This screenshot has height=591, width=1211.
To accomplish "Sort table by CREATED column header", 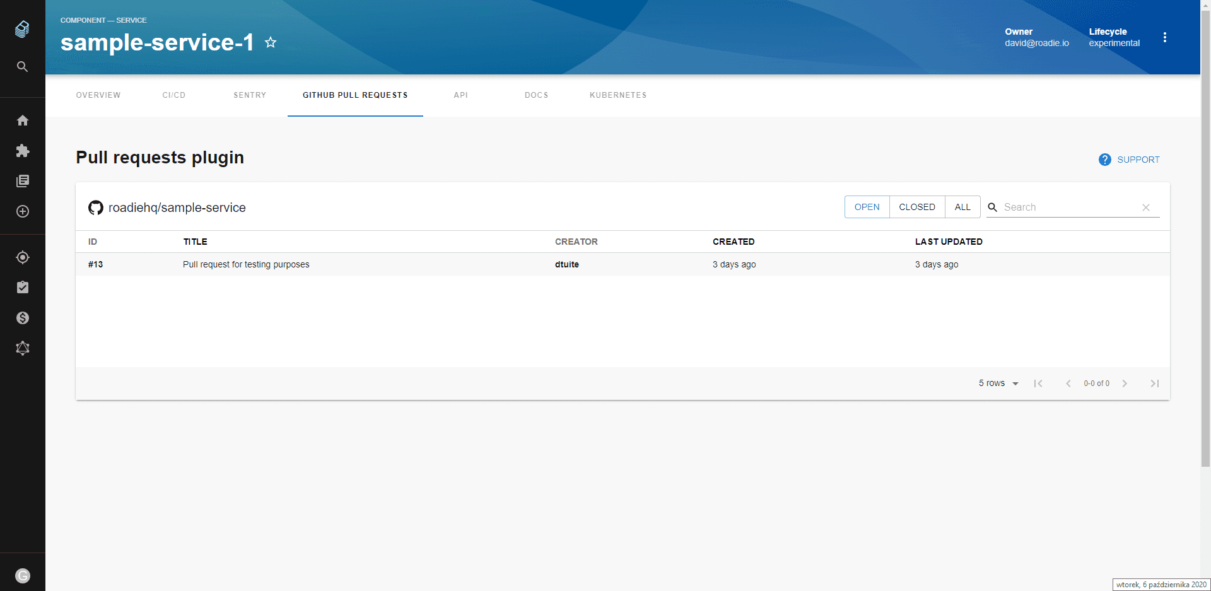I will (734, 242).
